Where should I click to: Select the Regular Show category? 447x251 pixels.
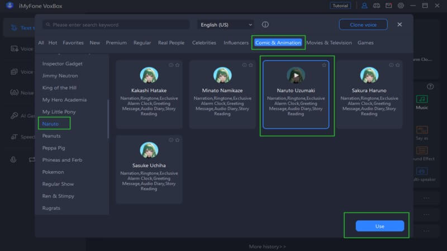tap(58, 184)
